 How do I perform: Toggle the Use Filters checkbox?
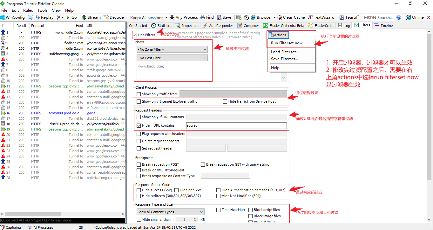135,35
